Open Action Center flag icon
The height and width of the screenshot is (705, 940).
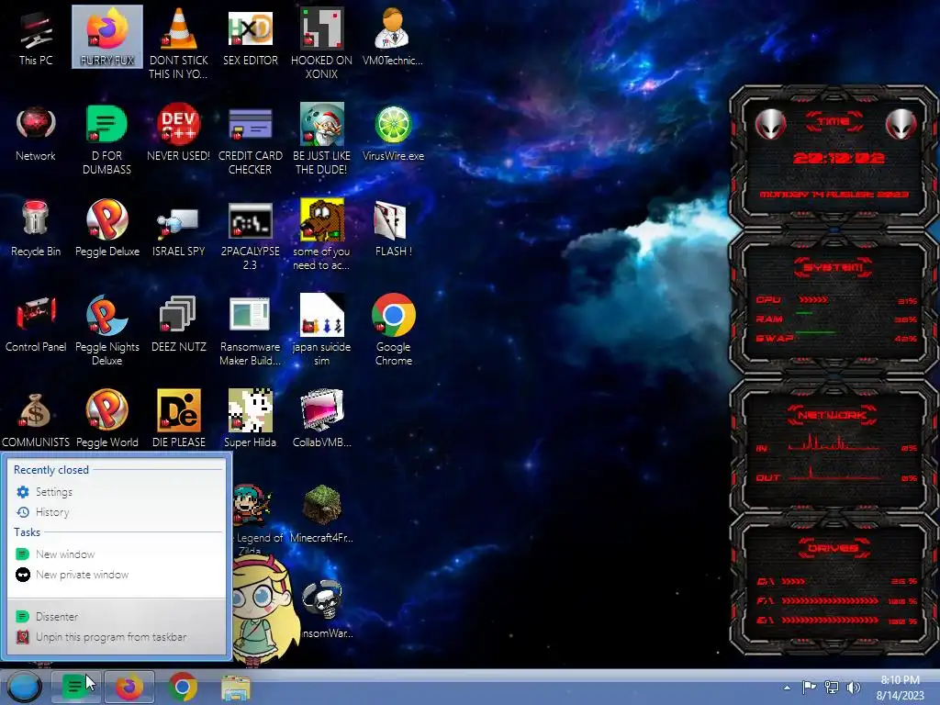click(x=809, y=687)
